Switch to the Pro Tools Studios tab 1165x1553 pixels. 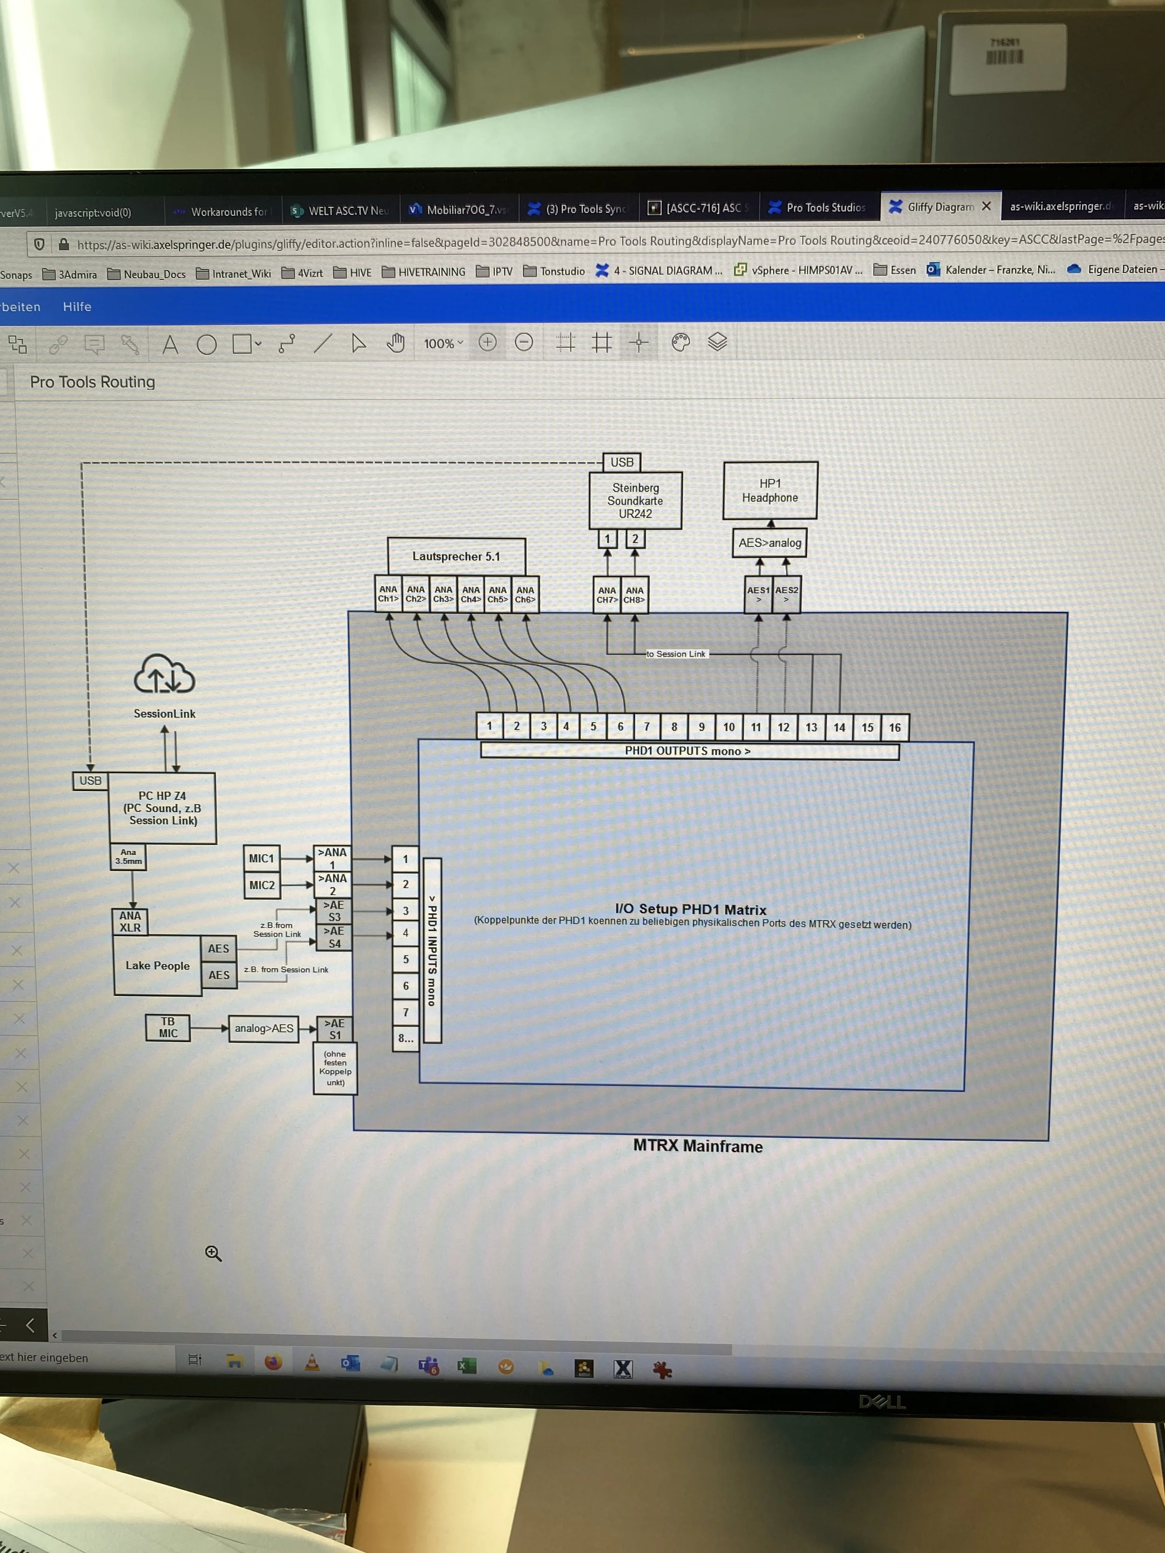pyautogui.click(x=819, y=207)
